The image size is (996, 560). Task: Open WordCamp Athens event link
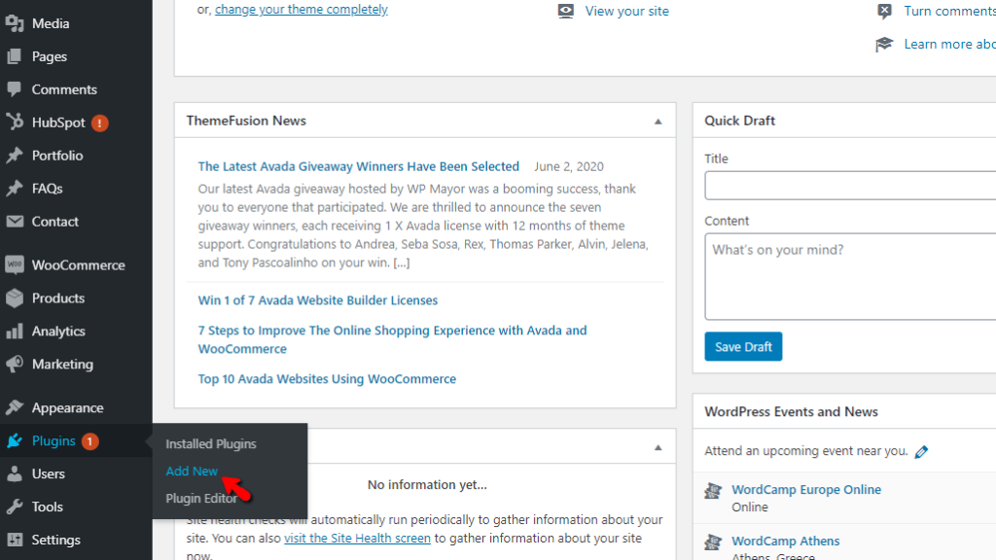786,541
